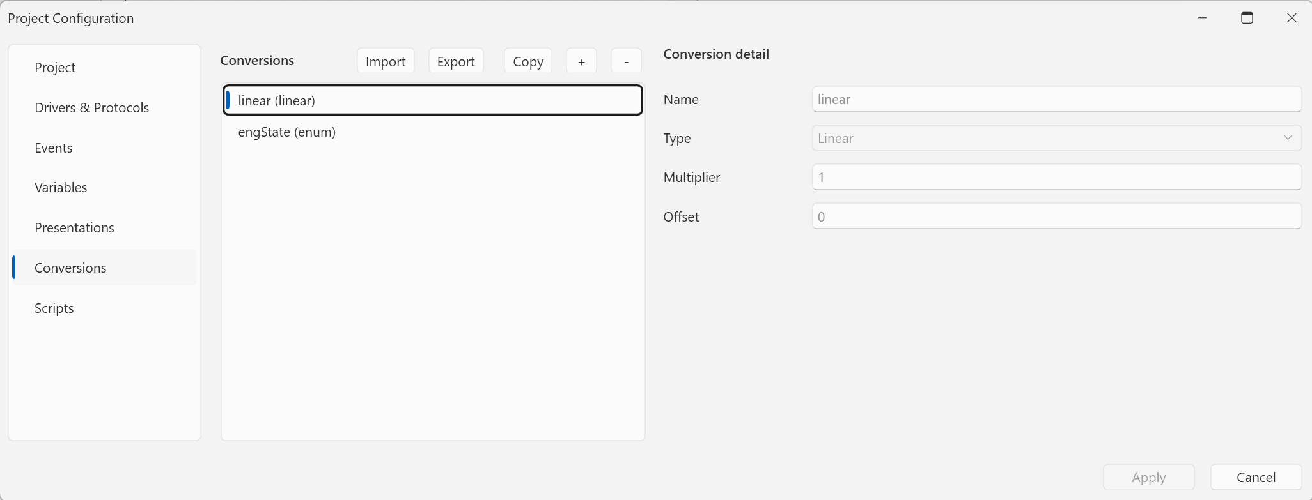Image resolution: width=1312 pixels, height=500 pixels.
Task: Open the Events section
Action: (104, 148)
